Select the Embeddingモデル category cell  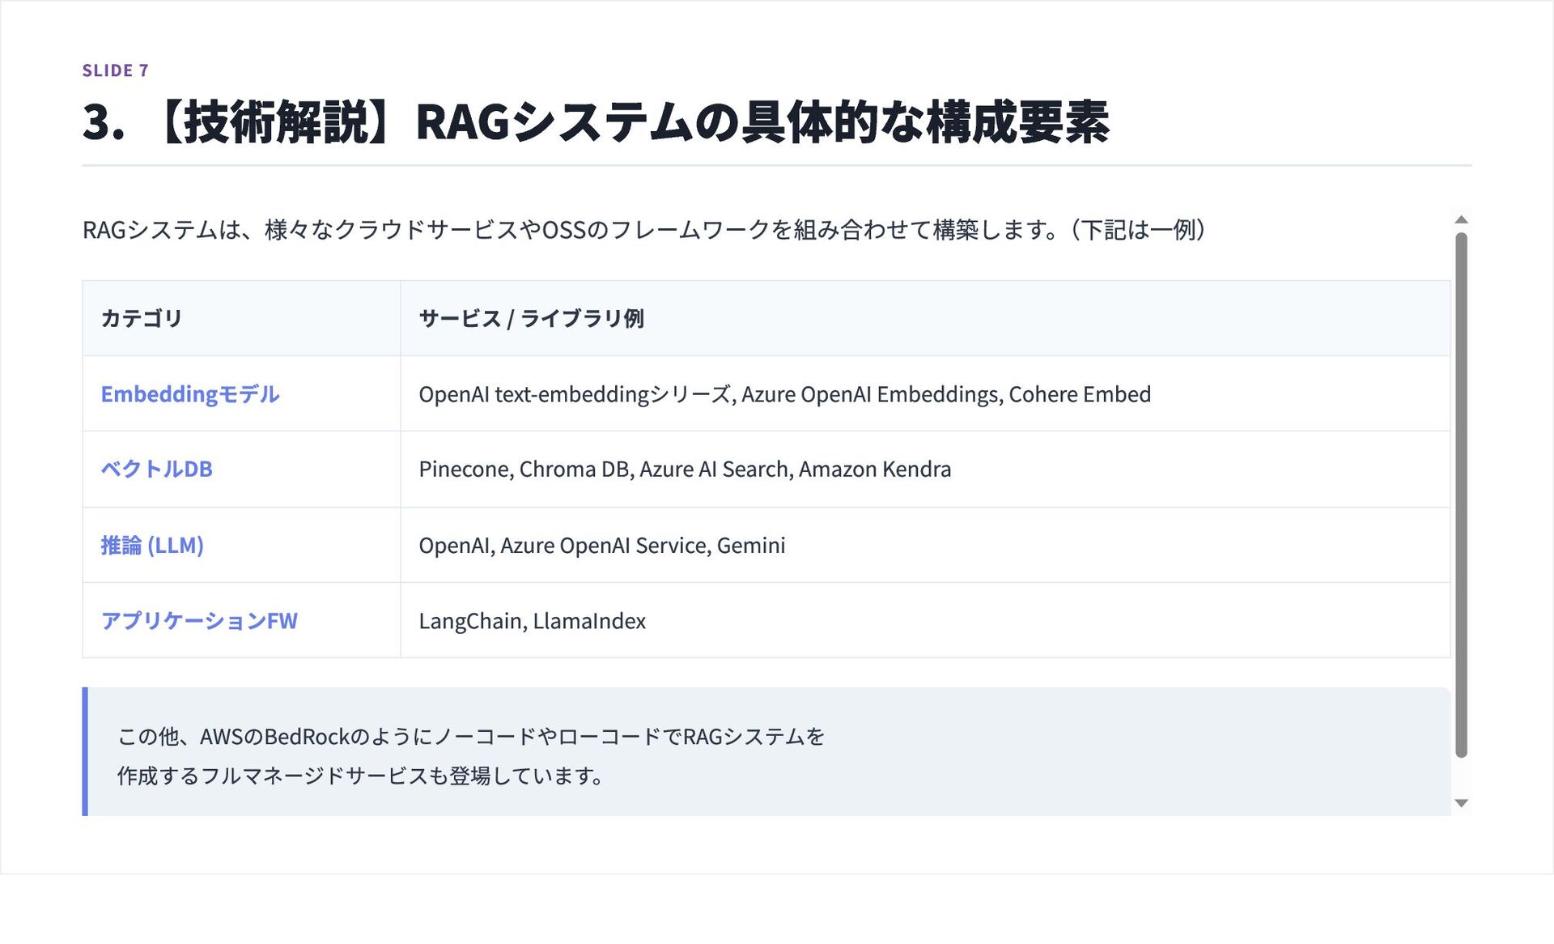click(190, 394)
